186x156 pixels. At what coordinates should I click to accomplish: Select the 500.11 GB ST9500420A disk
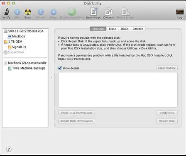(25, 31)
